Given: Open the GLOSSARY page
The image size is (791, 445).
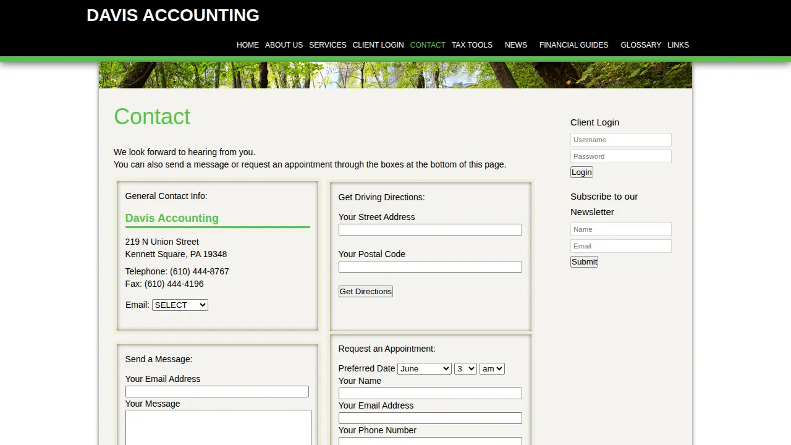Looking at the screenshot, I should (x=641, y=45).
